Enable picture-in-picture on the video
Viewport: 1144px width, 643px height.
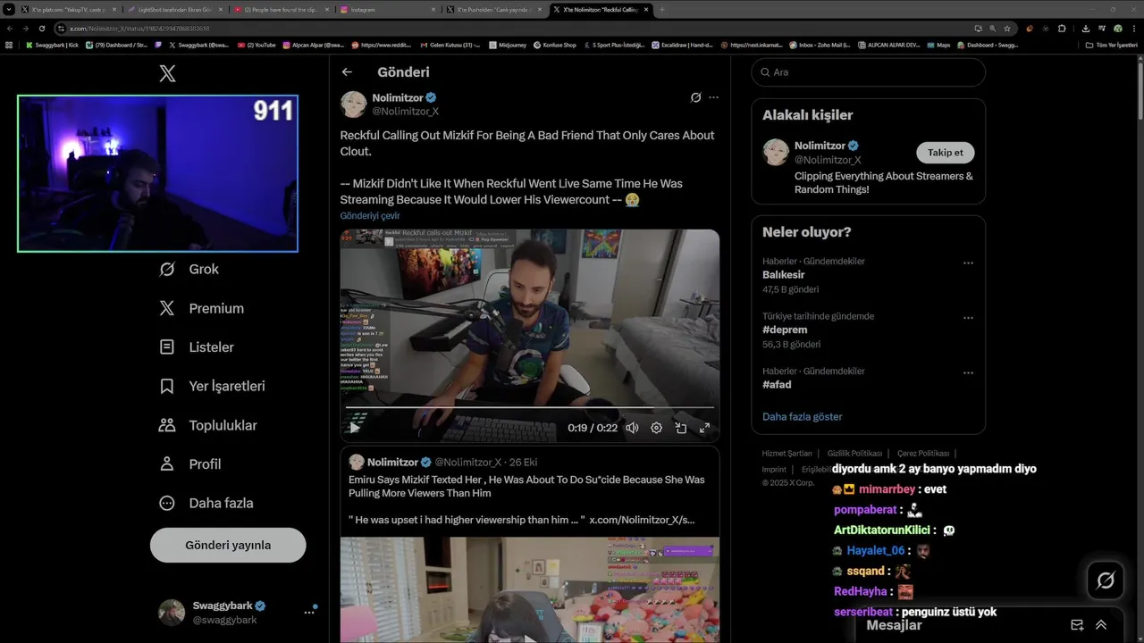680,428
